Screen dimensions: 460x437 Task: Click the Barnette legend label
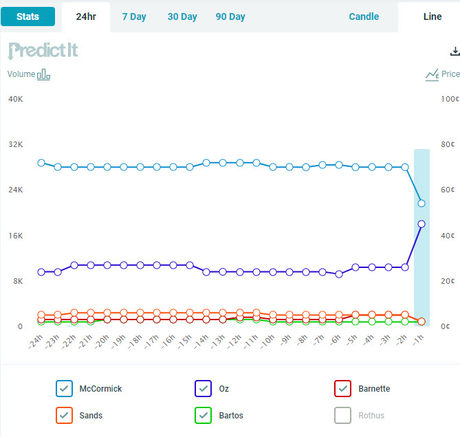[x=374, y=389]
